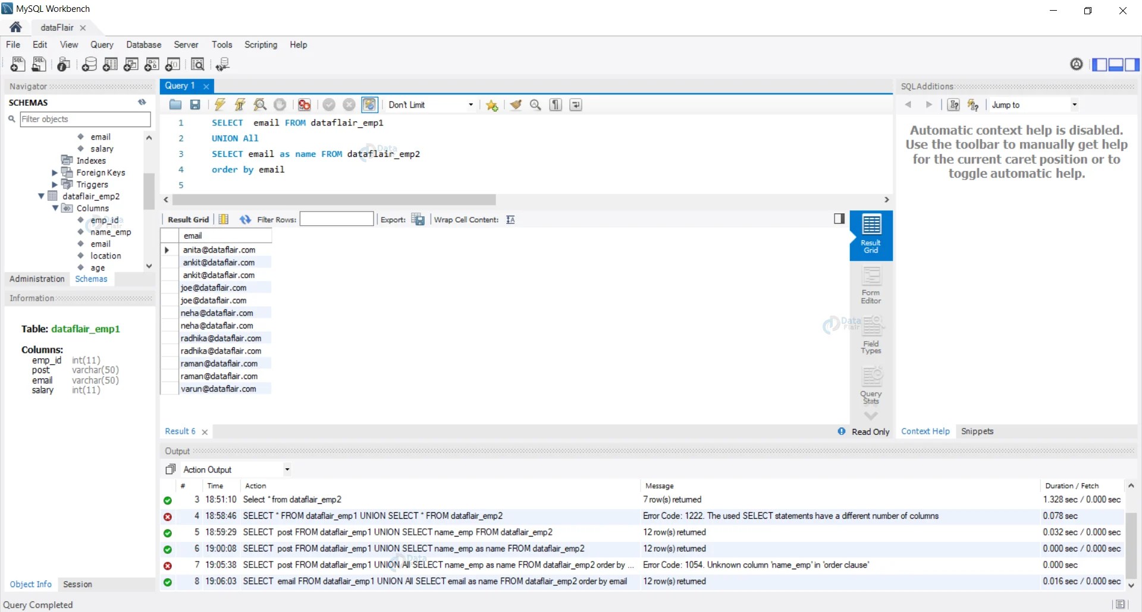Image resolution: width=1142 pixels, height=612 pixels.
Task: Toggle the left sidebar panel
Action: point(1100,64)
